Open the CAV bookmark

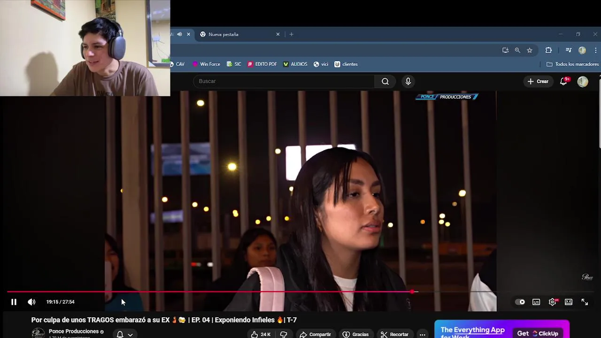[x=178, y=64]
